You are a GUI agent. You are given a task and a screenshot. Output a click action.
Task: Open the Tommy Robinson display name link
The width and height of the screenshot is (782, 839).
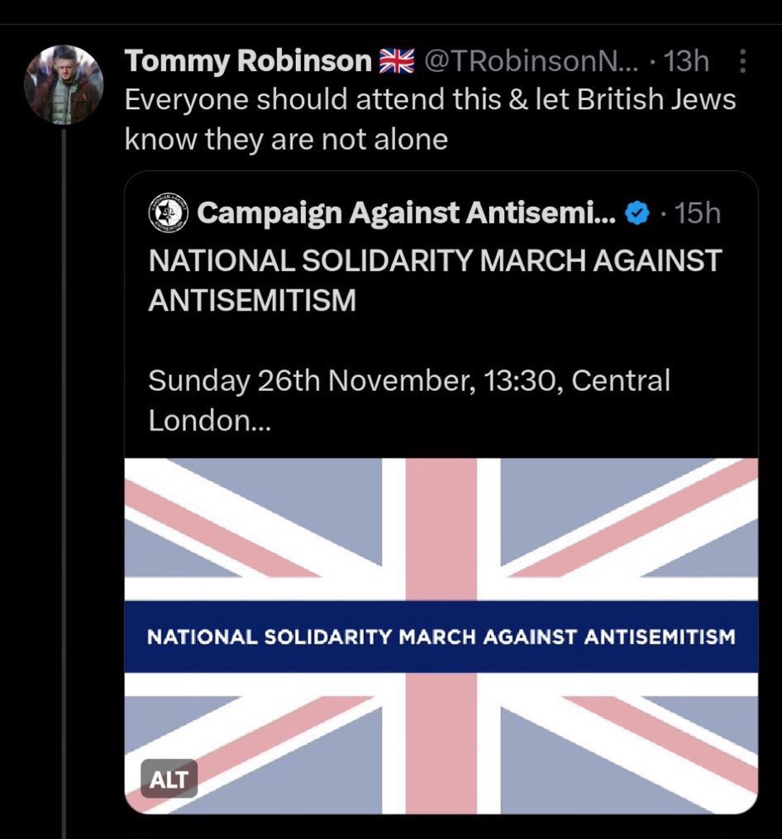247,60
